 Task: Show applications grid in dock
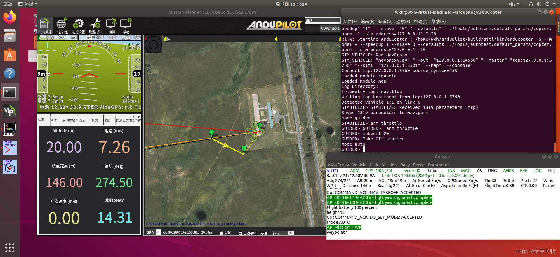click(10, 247)
